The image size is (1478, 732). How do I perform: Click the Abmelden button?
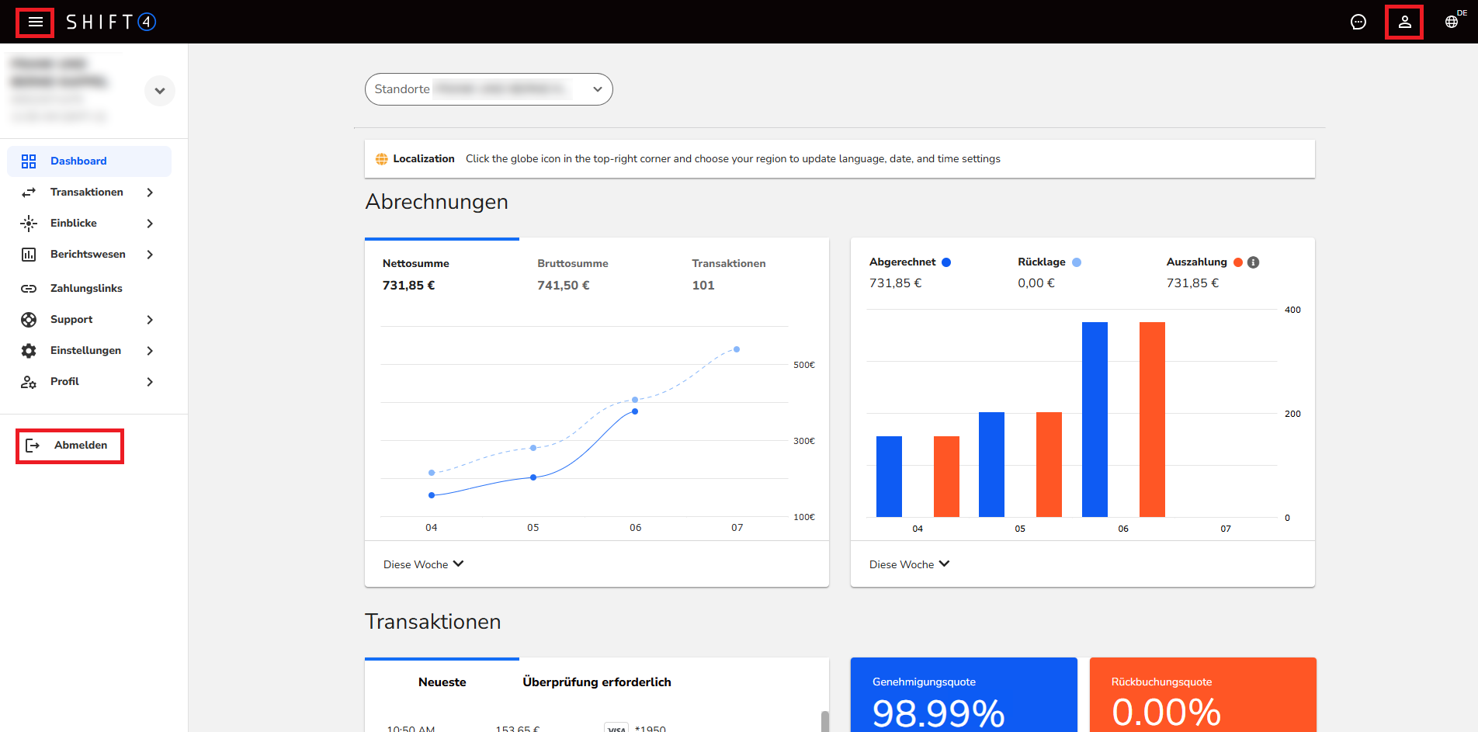[70, 446]
